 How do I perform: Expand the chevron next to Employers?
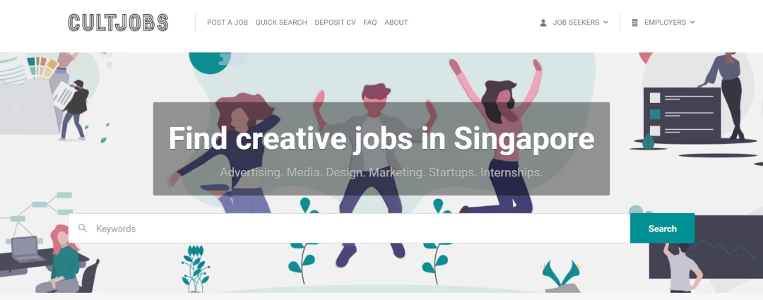point(692,23)
